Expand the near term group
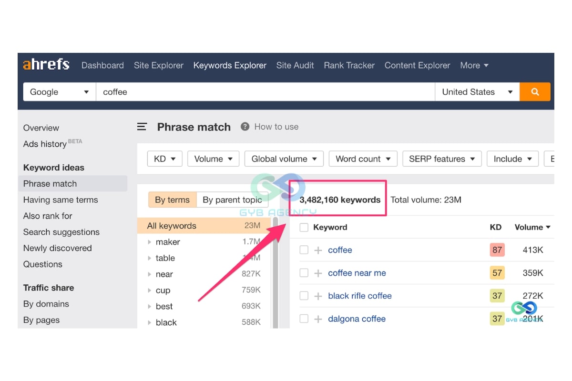Screen dimensions: 572x381 coord(150,274)
